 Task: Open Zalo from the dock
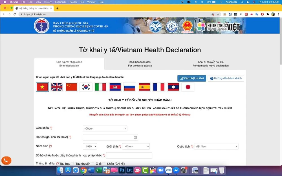click(x=169, y=170)
